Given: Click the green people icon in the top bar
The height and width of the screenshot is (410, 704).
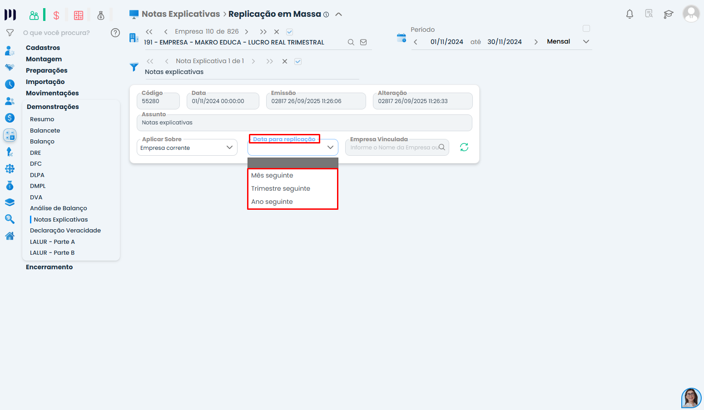Looking at the screenshot, I should tap(34, 15).
